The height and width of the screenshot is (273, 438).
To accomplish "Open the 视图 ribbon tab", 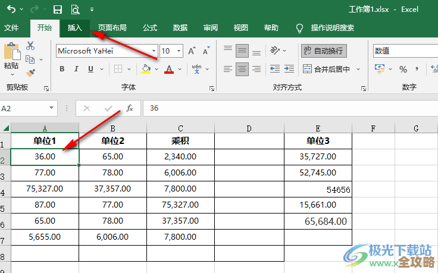I will [x=240, y=27].
